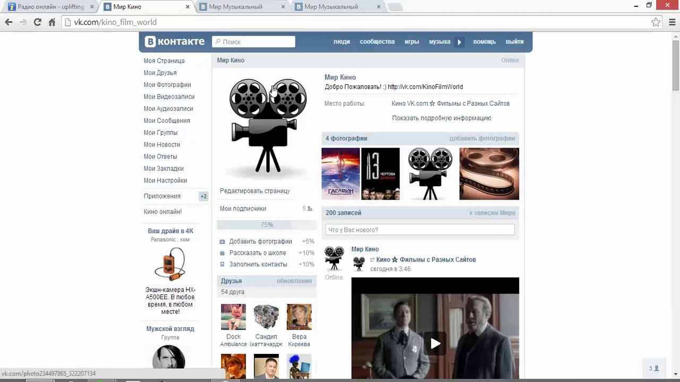Viewport: 680px width, 382px height.
Task: Switch to the Радио онлайн tab
Action: tap(50, 7)
